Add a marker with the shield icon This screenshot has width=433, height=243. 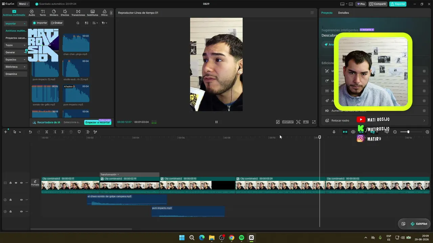coord(79,132)
